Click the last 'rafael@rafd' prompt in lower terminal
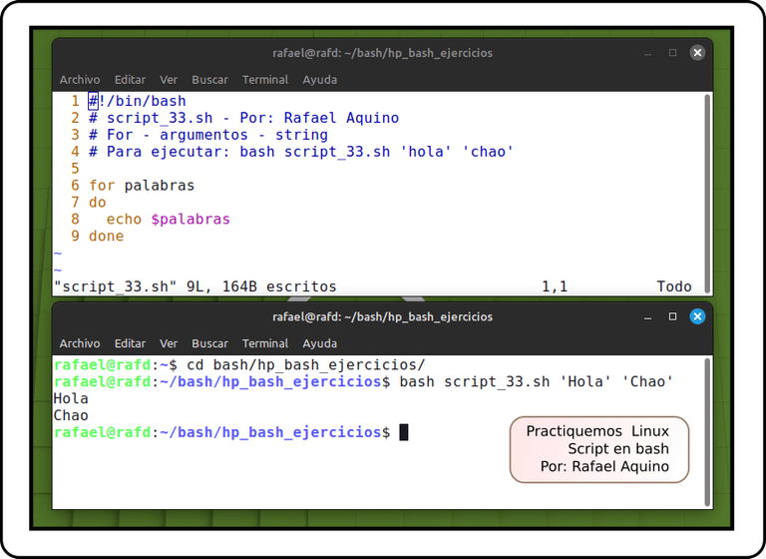This screenshot has width=766, height=559. [102, 432]
